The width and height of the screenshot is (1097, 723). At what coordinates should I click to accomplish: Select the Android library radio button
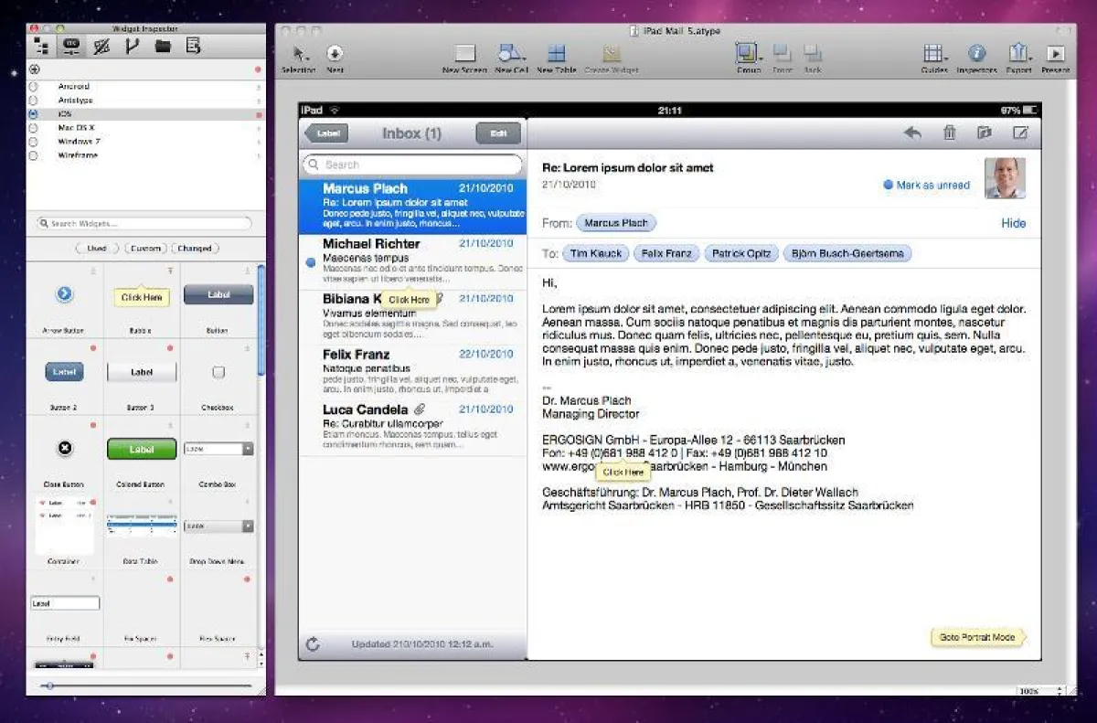click(x=34, y=87)
